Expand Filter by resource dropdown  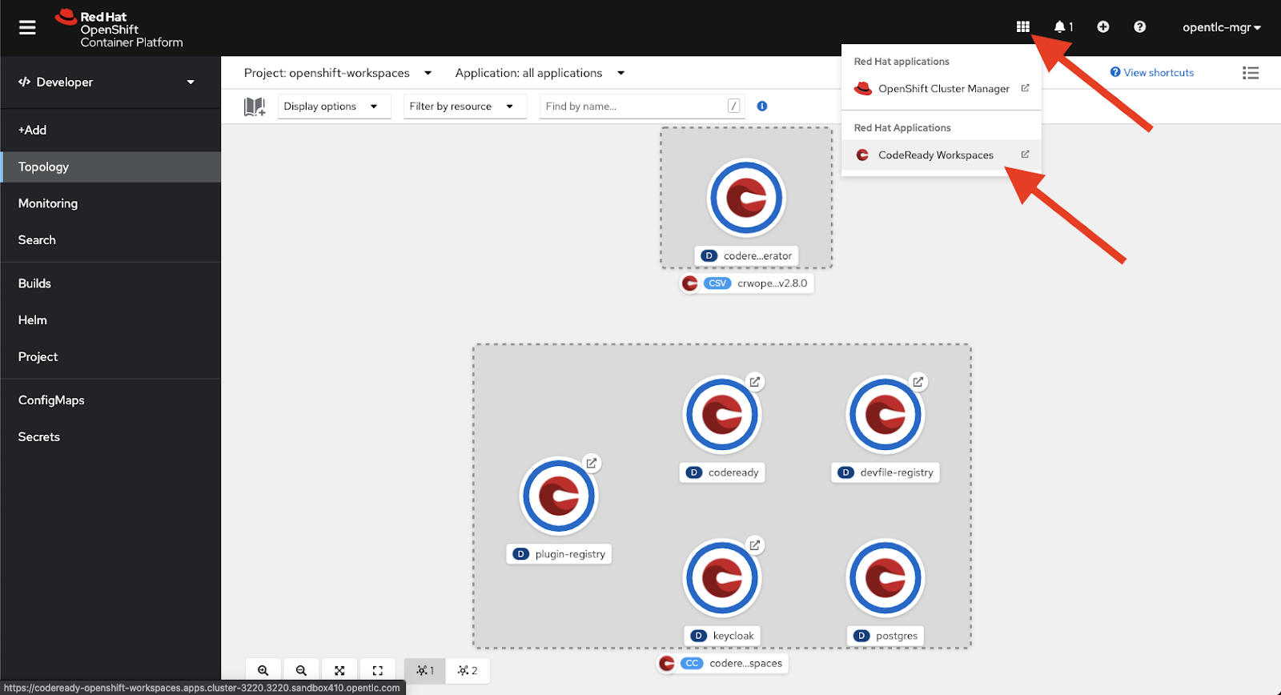point(464,106)
